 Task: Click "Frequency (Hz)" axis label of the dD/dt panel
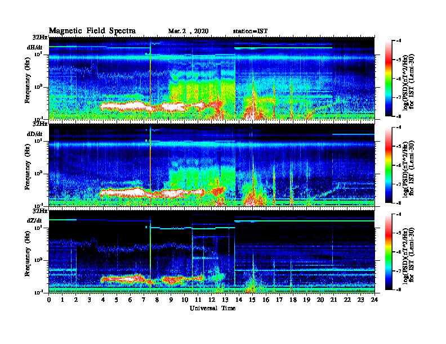click(27, 166)
